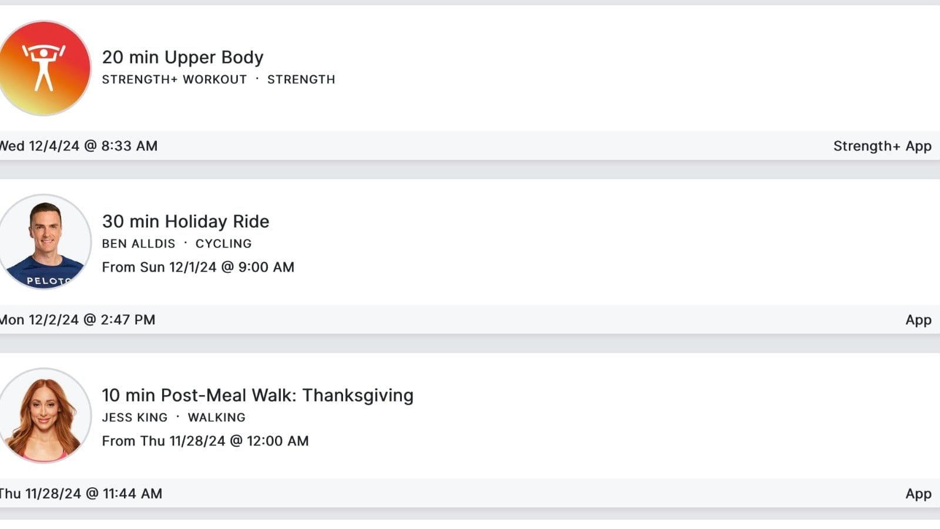Click the App label on Holiday Ride row
Screen dimensions: 940x529
click(x=918, y=320)
